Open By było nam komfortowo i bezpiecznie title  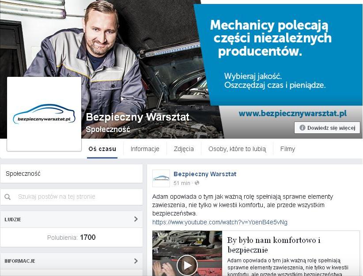(x=274, y=245)
